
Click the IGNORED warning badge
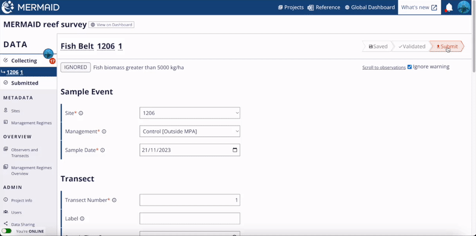(76, 67)
